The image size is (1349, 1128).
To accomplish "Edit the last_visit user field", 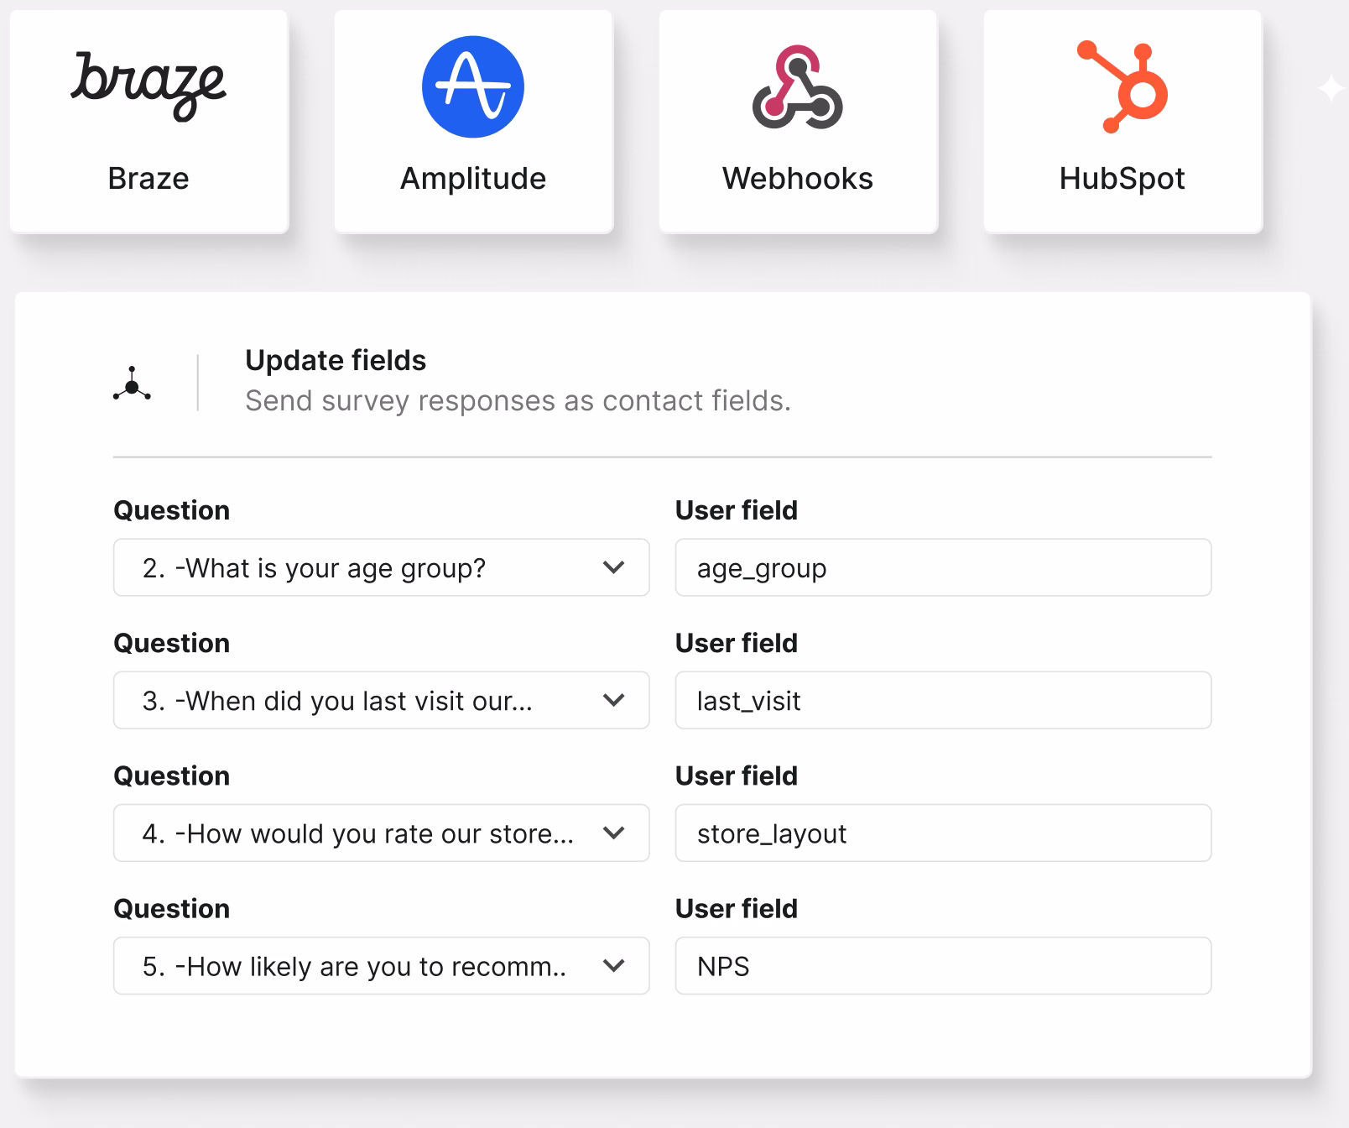I will coord(944,701).
